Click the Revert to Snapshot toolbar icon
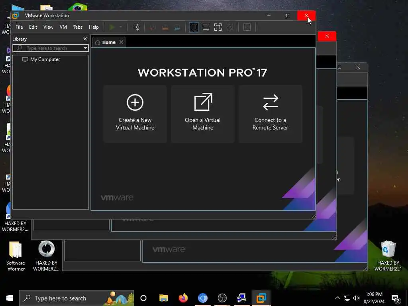Image resolution: width=408 pixels, height=306 pixels. pos(165,27)
